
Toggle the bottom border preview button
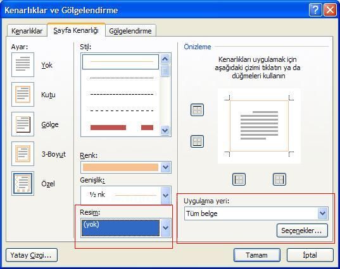[197, 141]
